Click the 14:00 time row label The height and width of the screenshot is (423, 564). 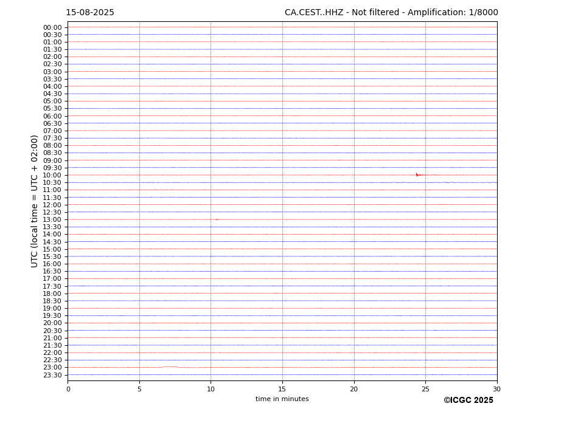[52, 235]
